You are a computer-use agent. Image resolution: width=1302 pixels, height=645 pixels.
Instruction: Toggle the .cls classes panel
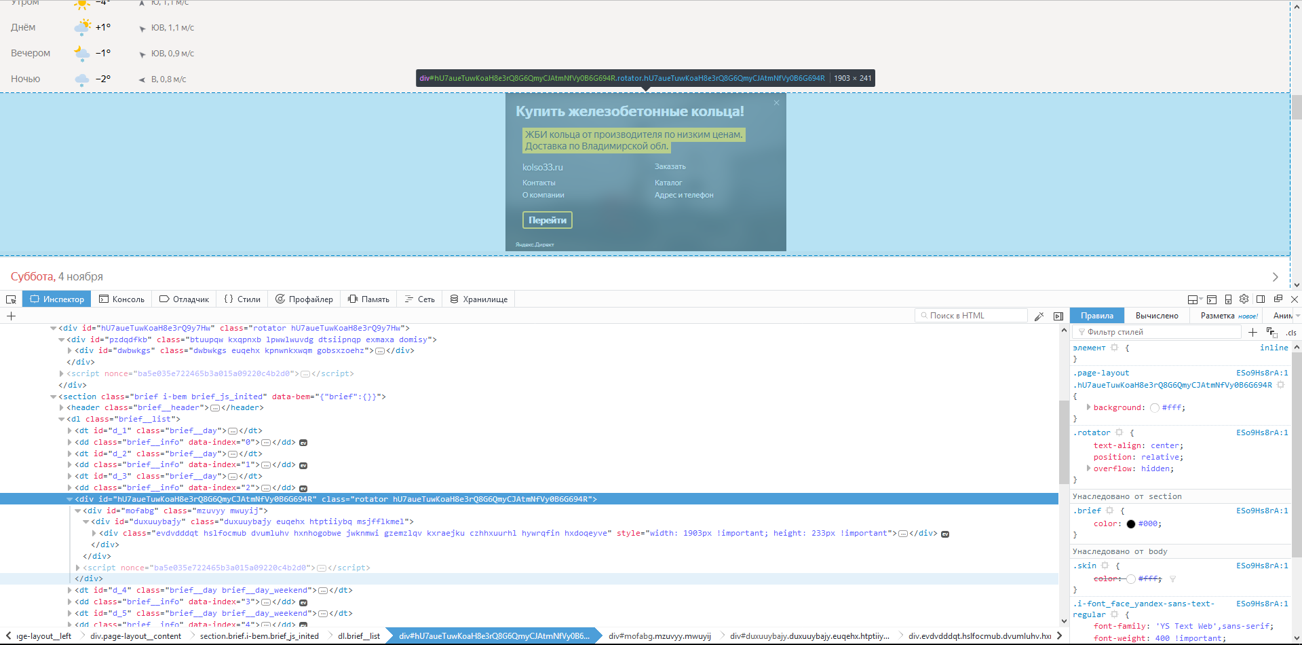tap(1290, 333)
